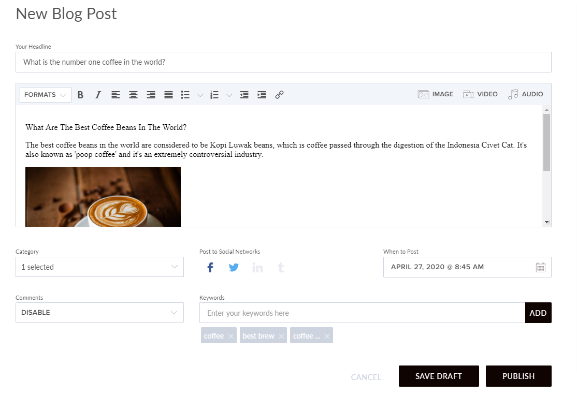
Task: Publish the blog post
Action: [518, 376]
